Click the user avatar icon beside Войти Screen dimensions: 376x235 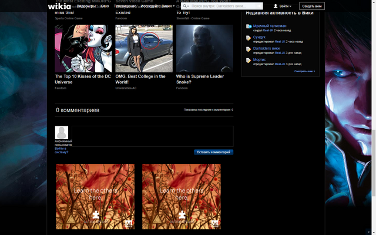pos(276,6)
